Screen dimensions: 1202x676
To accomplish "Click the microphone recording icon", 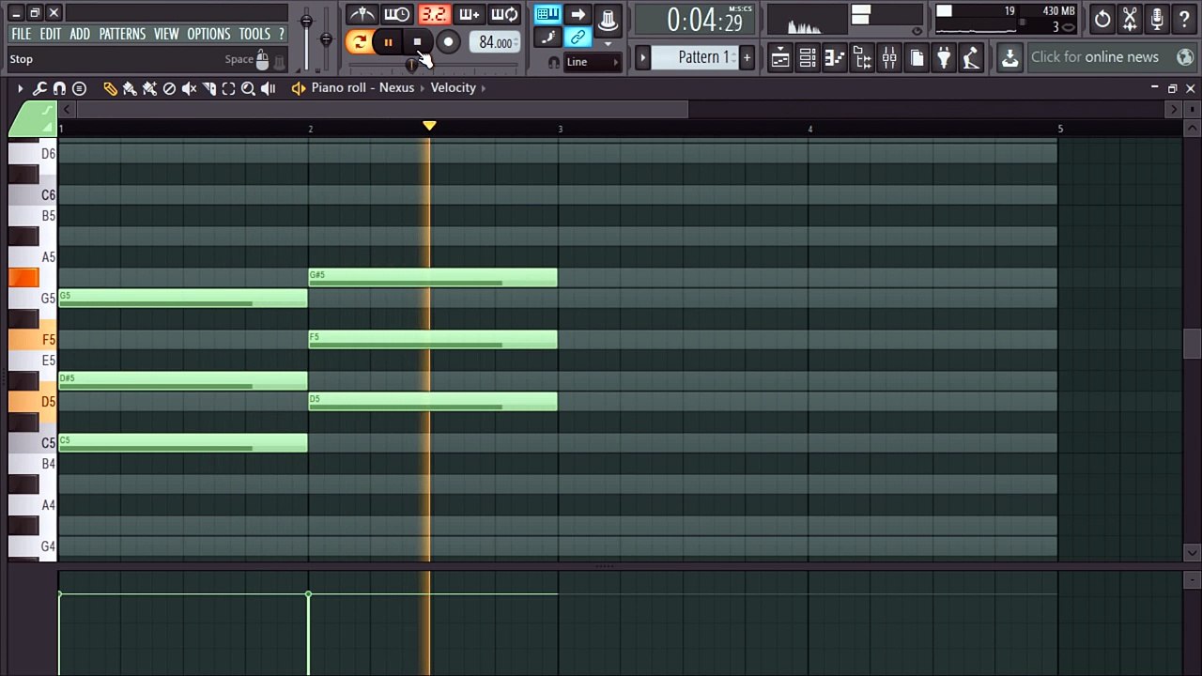I will (1157, 19).
